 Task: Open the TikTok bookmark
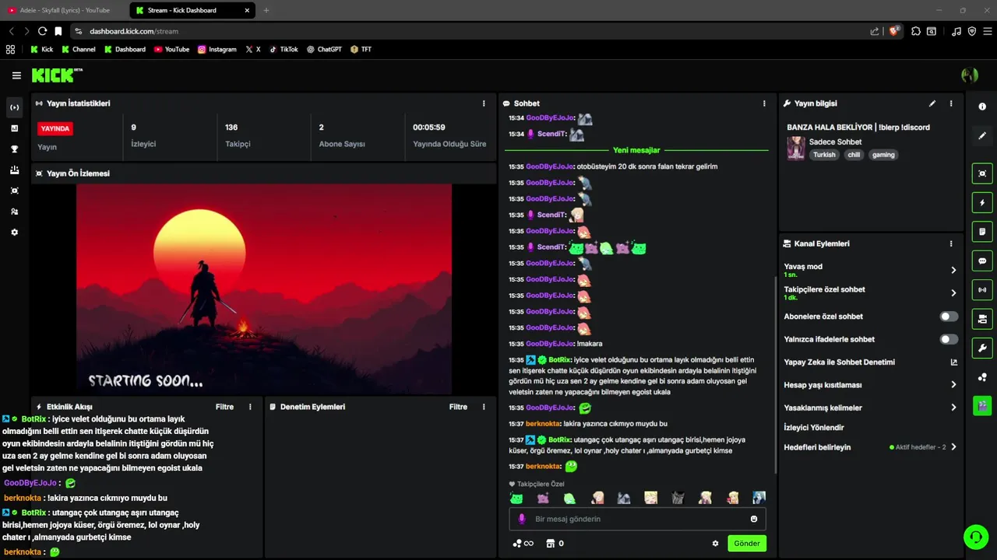pos(284,49)
